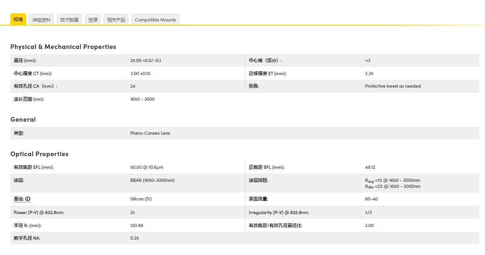Click the 120.88 radius value
The image size is (485, 255).
(136, 226)
